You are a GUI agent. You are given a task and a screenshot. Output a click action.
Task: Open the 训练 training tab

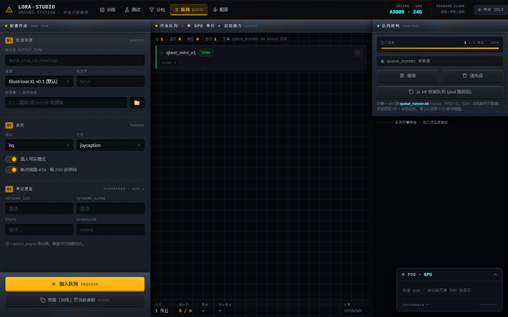[x=108, y=10]
